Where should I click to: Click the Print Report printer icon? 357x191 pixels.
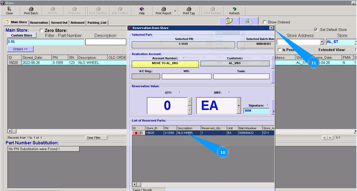coord(163,9)
